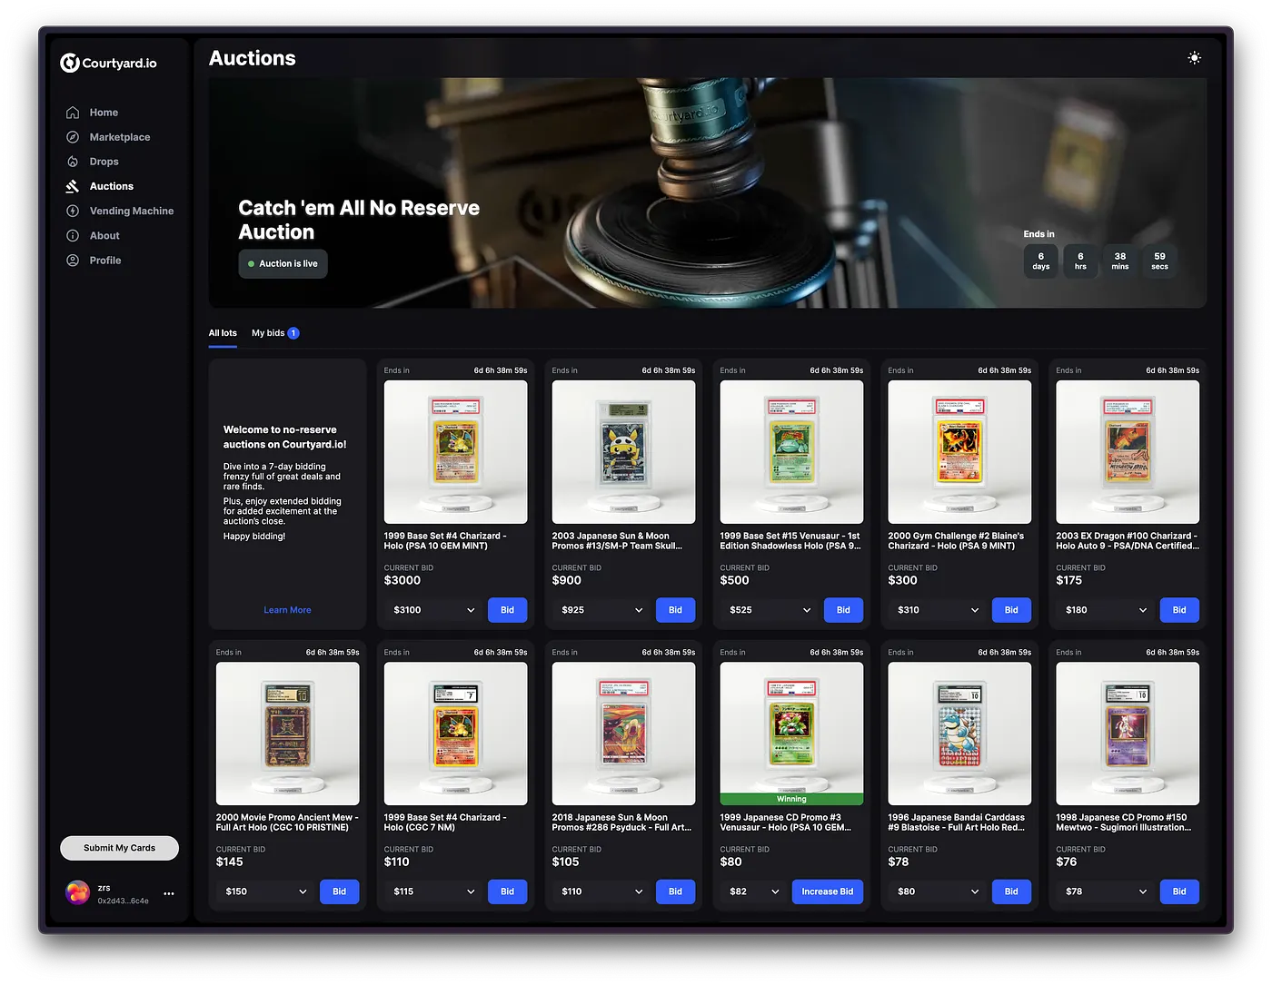Open the Vending Machine page
Viewport: 1272px width, 985px height.
click(119, 211)
